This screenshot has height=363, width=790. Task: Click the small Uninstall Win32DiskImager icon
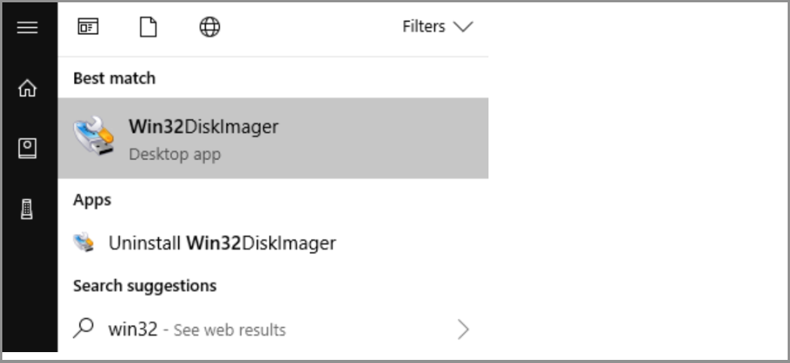(83, 243)
